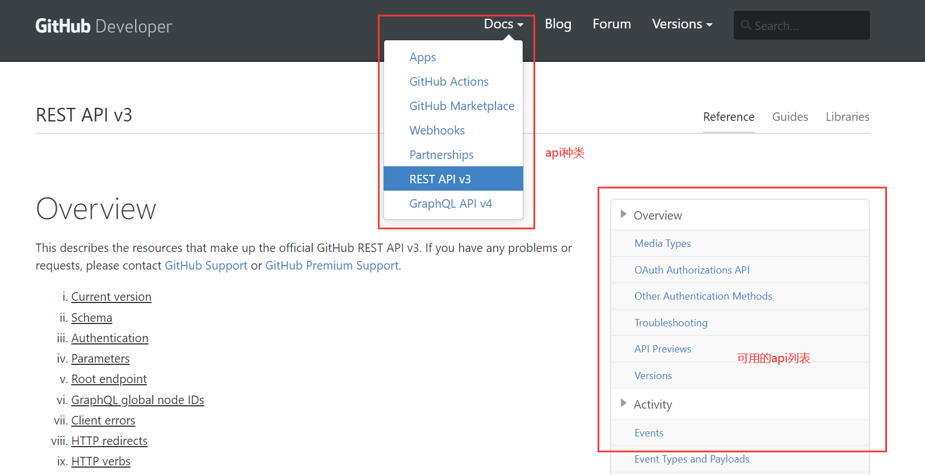
Task: Open API Previews sidebar link
Action: coord(663,349)
